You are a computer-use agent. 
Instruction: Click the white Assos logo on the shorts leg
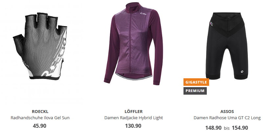tap(243, 72)
